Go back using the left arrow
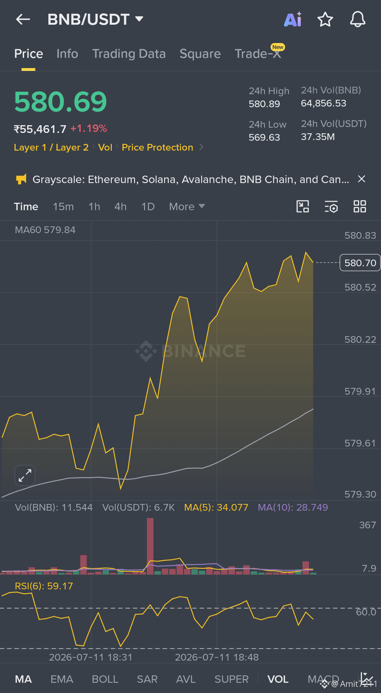The image size is (381, 693). pos(23,19)
